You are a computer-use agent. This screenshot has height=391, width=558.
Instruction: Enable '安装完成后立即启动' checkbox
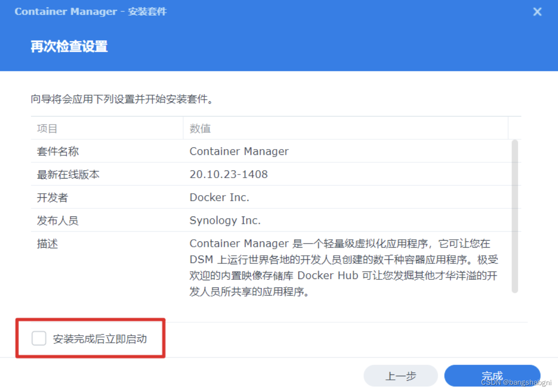pos(39,338)
